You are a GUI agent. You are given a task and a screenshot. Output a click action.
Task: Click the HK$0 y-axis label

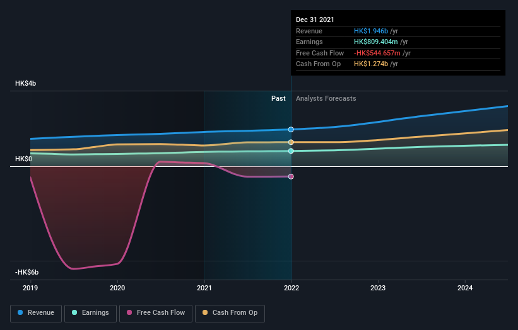point(24,159)
